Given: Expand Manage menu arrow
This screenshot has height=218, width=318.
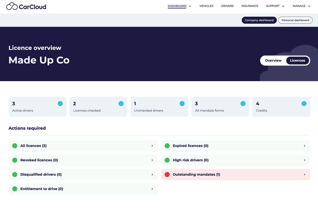Looking at the screenshot, I should coord(309,6).
